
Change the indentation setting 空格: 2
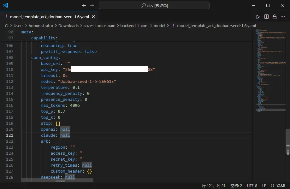(x=236, y=186)
